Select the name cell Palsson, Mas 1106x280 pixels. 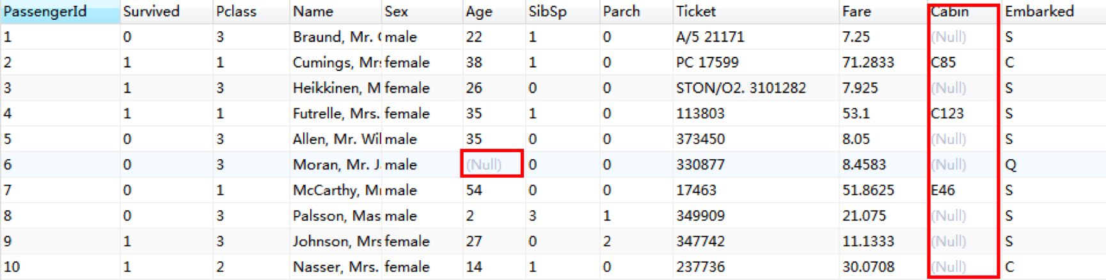coord(336,216)
